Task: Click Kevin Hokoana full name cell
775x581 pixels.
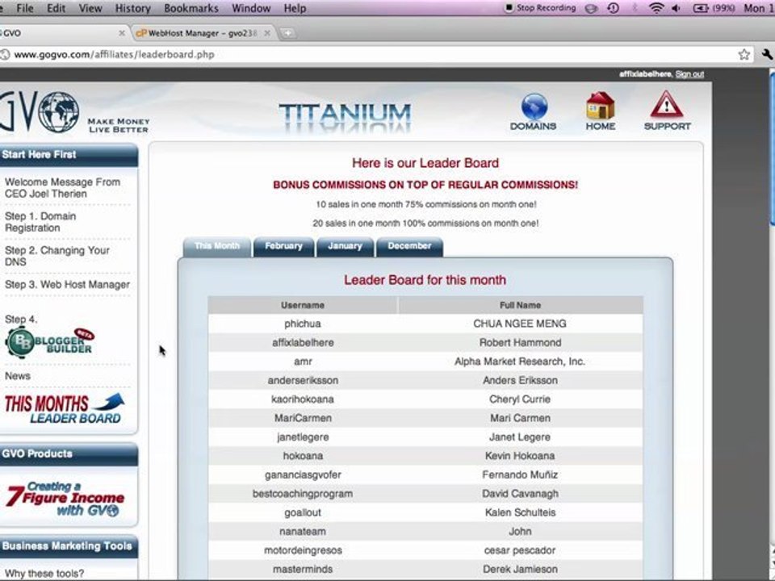Action: point(520,455)
